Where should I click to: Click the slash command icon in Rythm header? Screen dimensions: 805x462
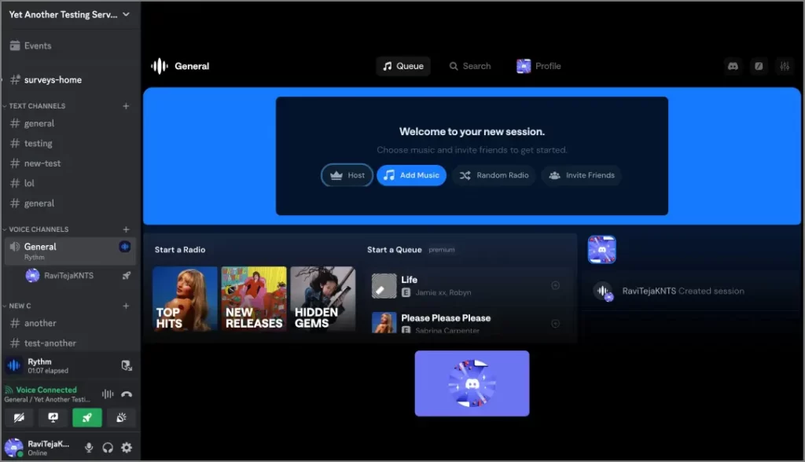(x=759, y=66)
